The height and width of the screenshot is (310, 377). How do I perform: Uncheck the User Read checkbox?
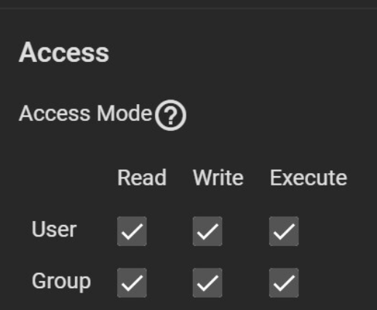[132, 231]
